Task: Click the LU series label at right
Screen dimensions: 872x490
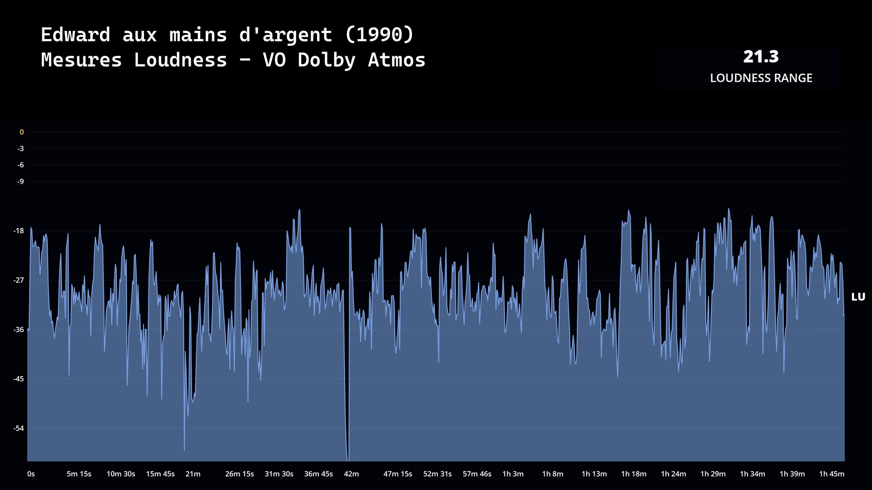Action: pyautogui.click(x=858, y=297)
